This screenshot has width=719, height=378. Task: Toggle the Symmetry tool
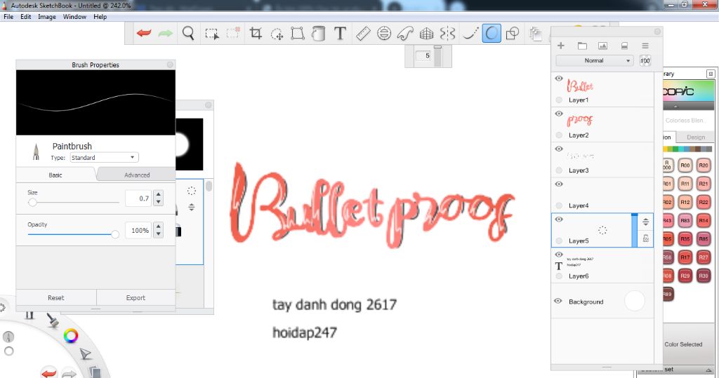(x=447, y=33)
